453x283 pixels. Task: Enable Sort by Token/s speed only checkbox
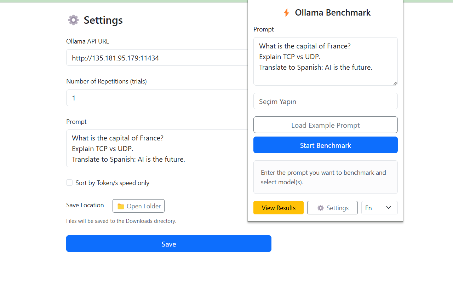click(x=69, y=183)
